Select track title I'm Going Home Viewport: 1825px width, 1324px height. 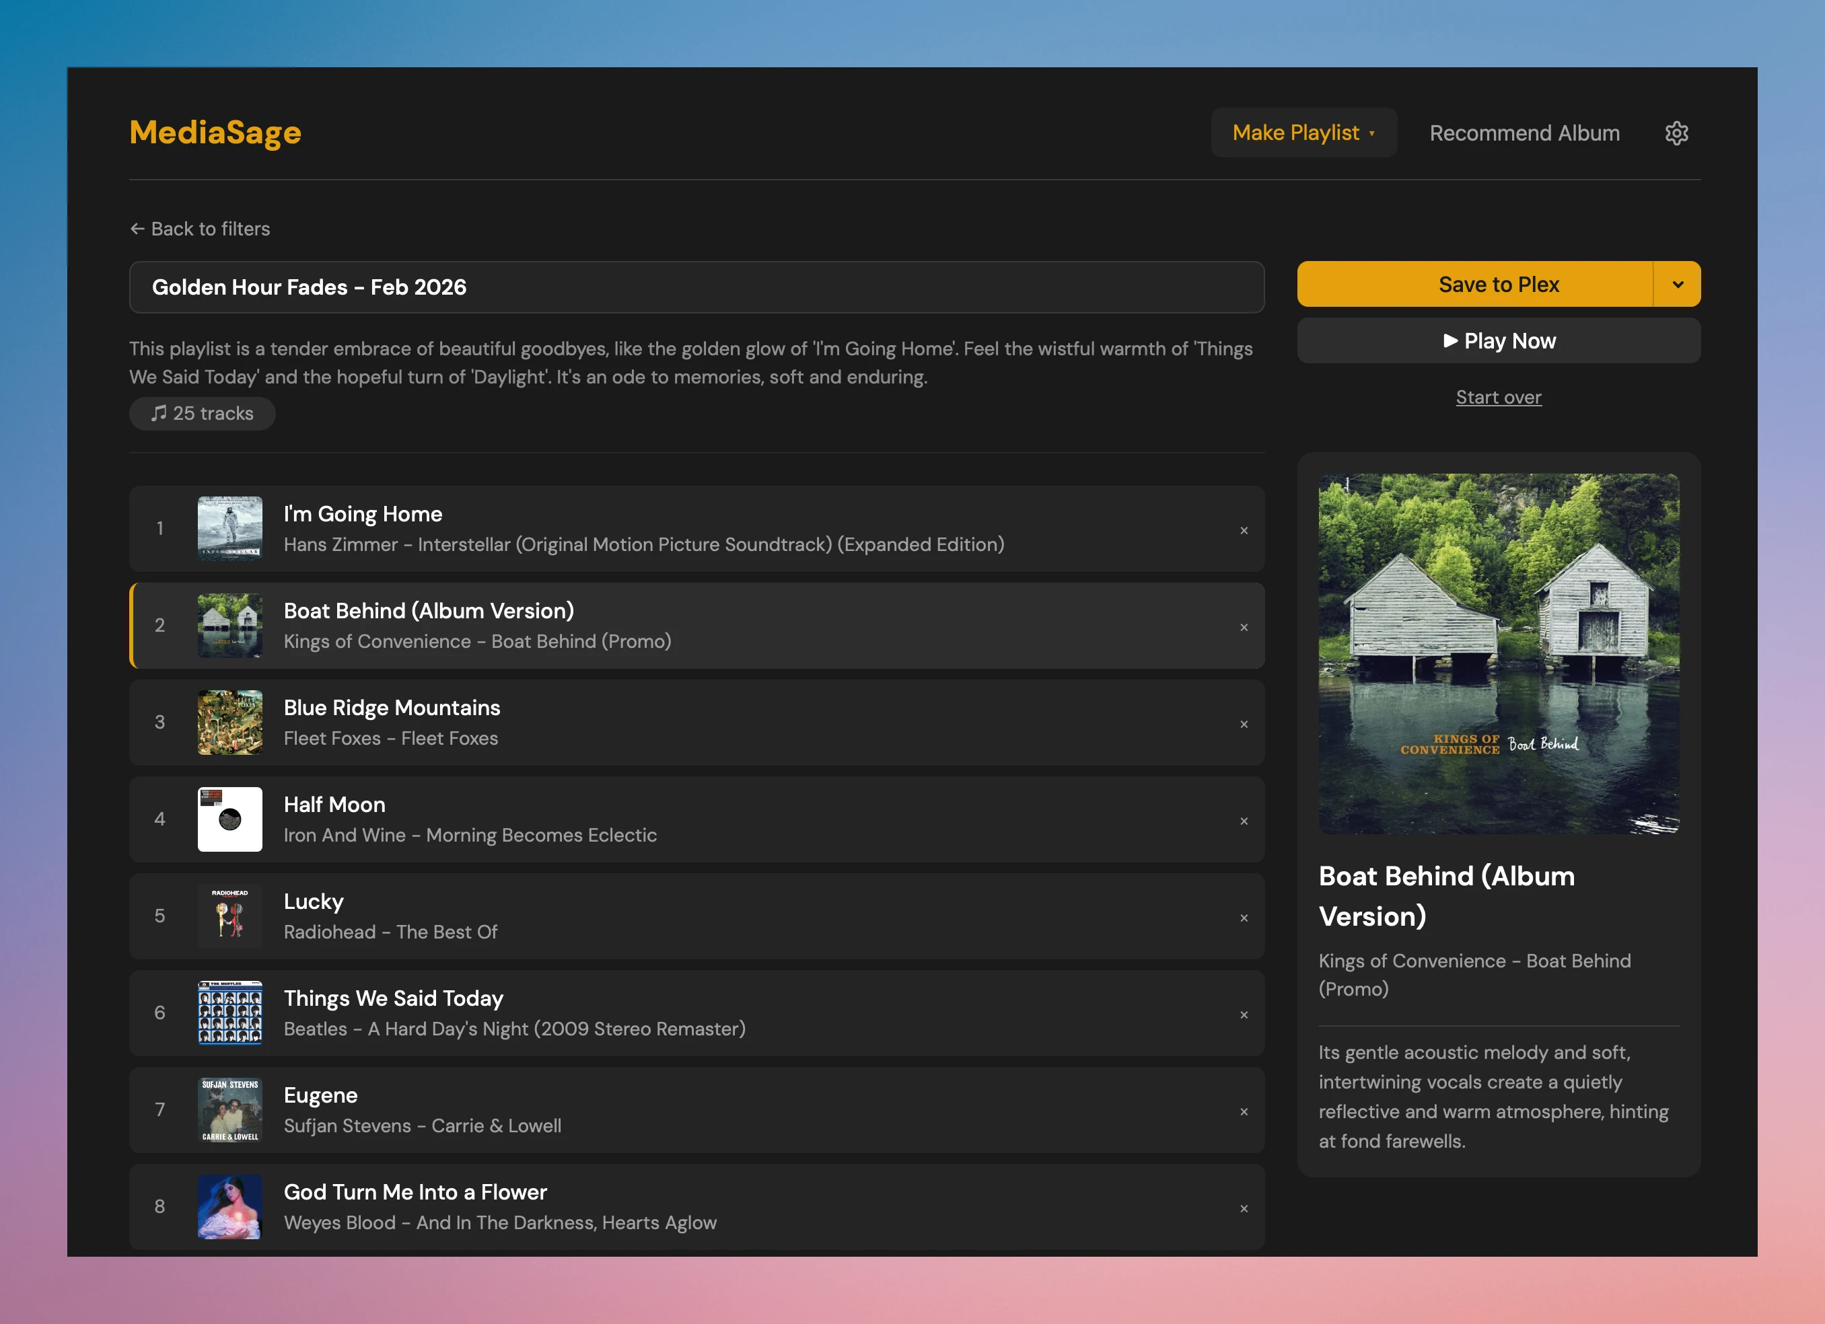pos(363,514)
